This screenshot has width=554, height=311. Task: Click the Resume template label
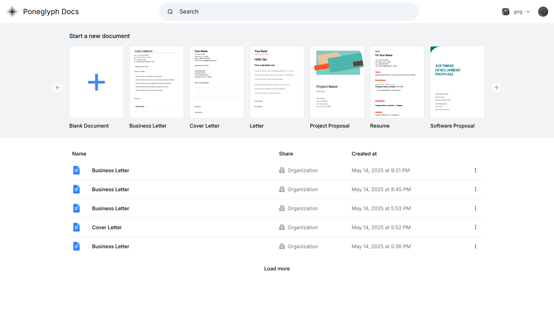point(380,126)
